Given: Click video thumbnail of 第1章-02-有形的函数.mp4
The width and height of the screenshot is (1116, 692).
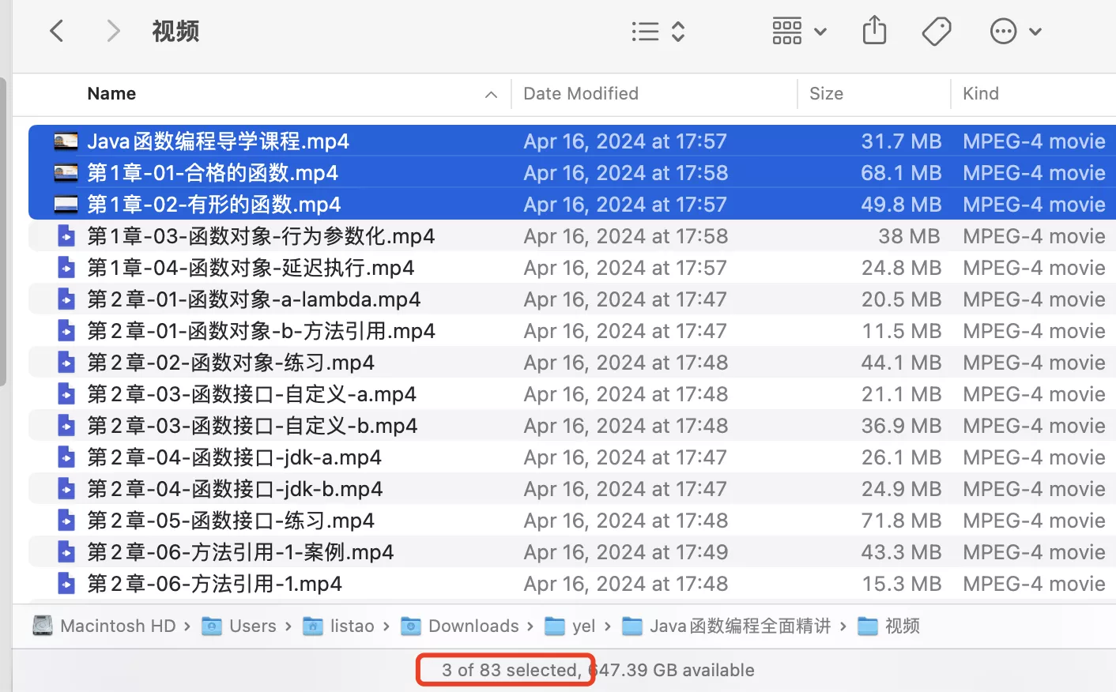Looking at the screenshot, I should click(x=66, y=205).
